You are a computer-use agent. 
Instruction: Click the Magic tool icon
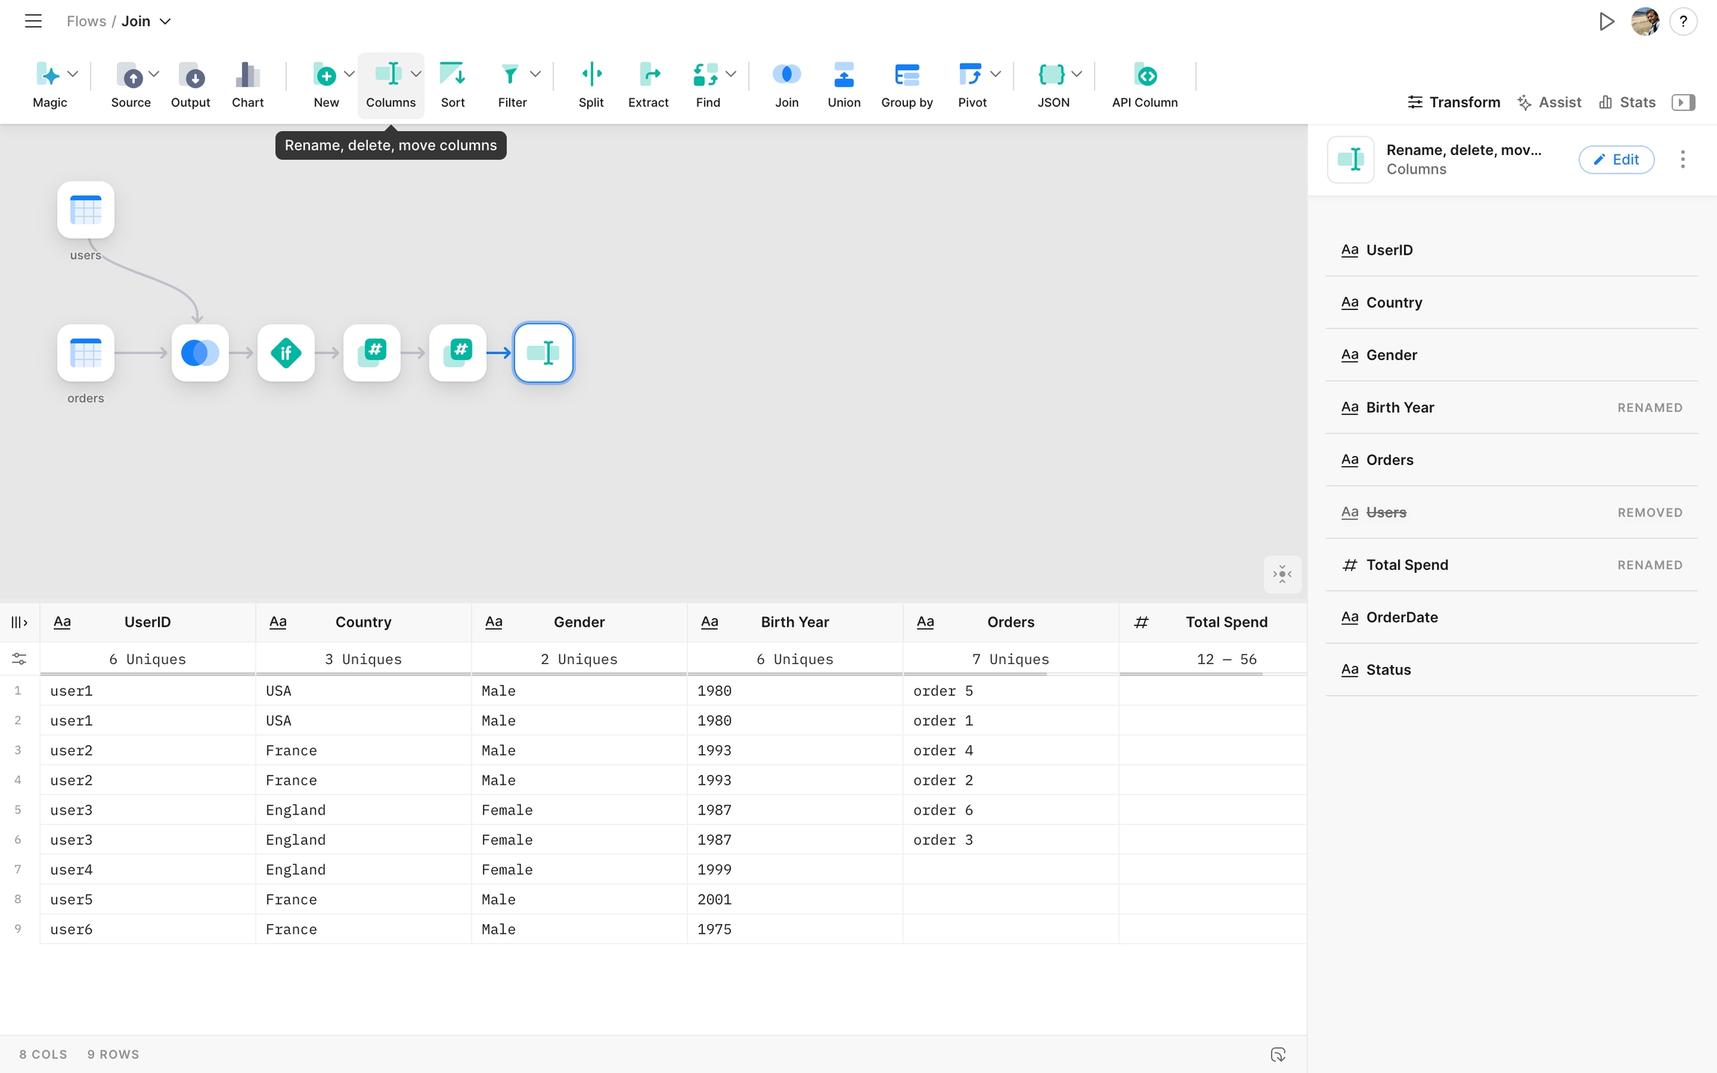point(48,75)
